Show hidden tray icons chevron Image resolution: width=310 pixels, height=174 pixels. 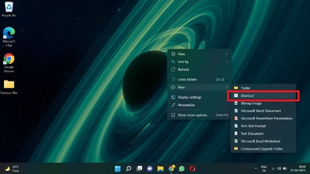tap(256, 169)
